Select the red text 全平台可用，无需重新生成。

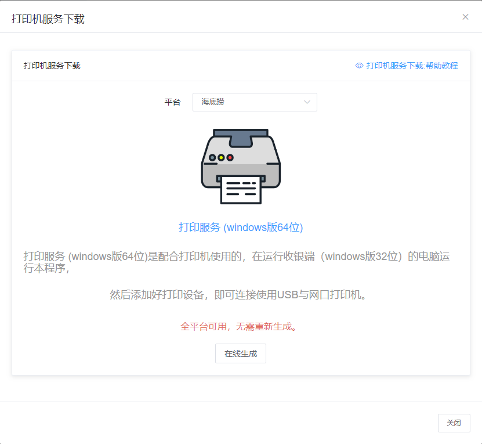pos(240,326)
